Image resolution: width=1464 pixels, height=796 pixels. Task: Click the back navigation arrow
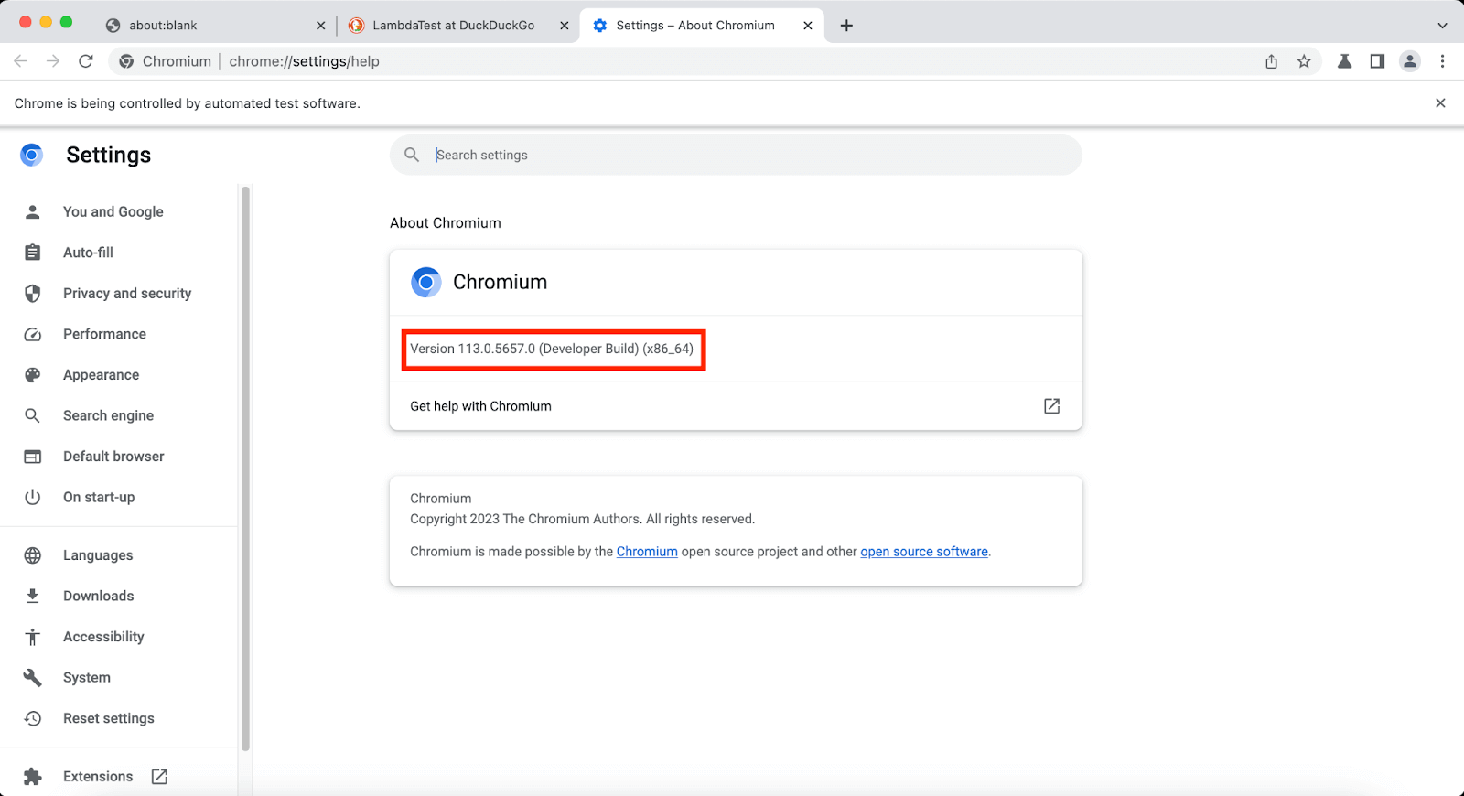(x=20, y=61)
